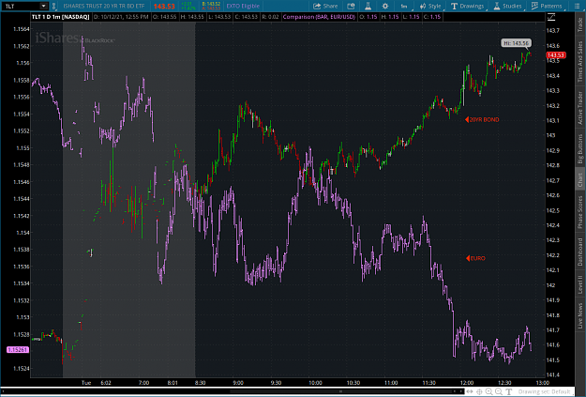
Task: Click the 20YR BOND chart annotation
Action: click(x=482, y=120)
